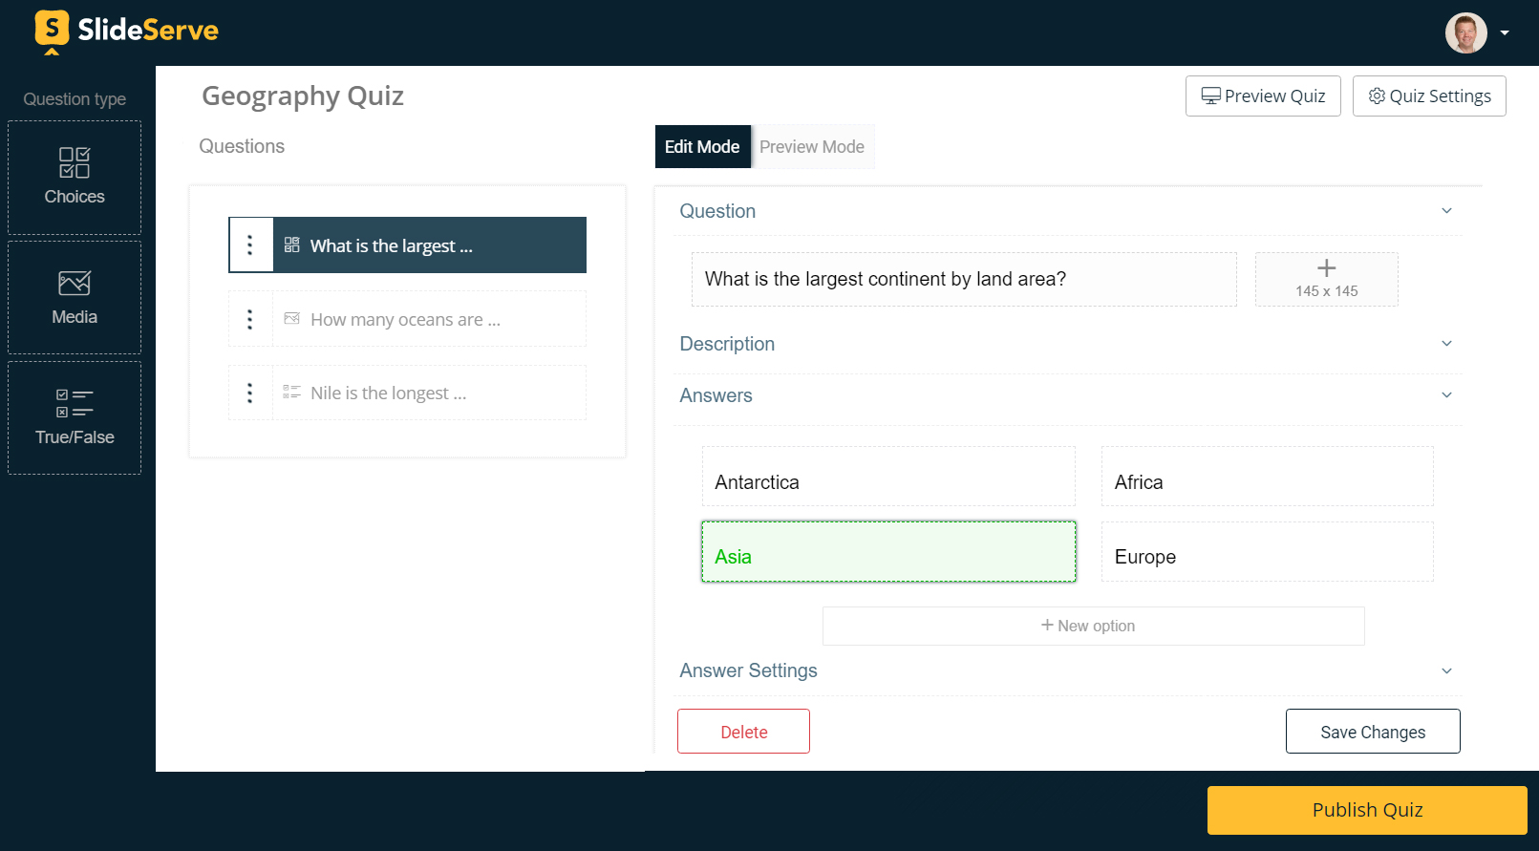Open the three-dot menu for oceans question
The width and height of the screenshot is (1539, 851).
coord(250,319)
